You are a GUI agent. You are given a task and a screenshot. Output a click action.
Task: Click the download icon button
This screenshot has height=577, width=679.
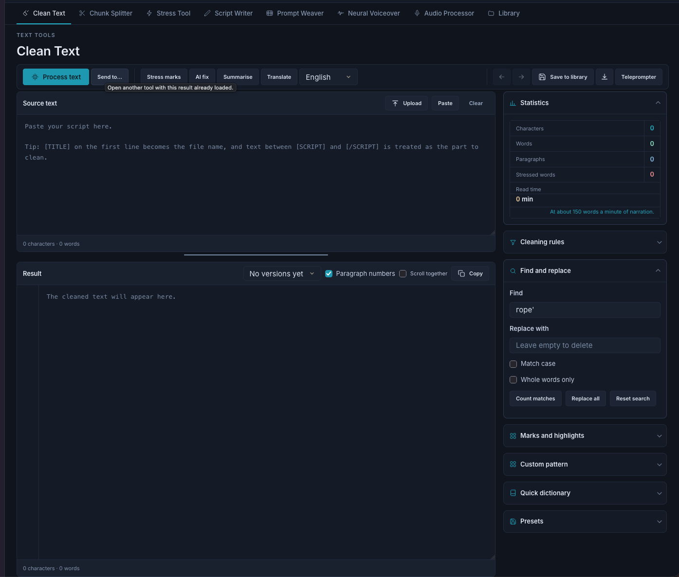click(605, 77)
